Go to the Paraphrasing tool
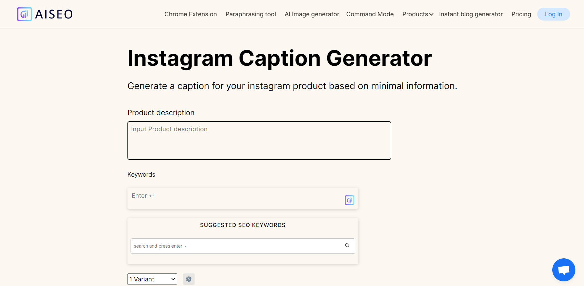Viewport: 584px width, 286px height. [x=251, y=14]
